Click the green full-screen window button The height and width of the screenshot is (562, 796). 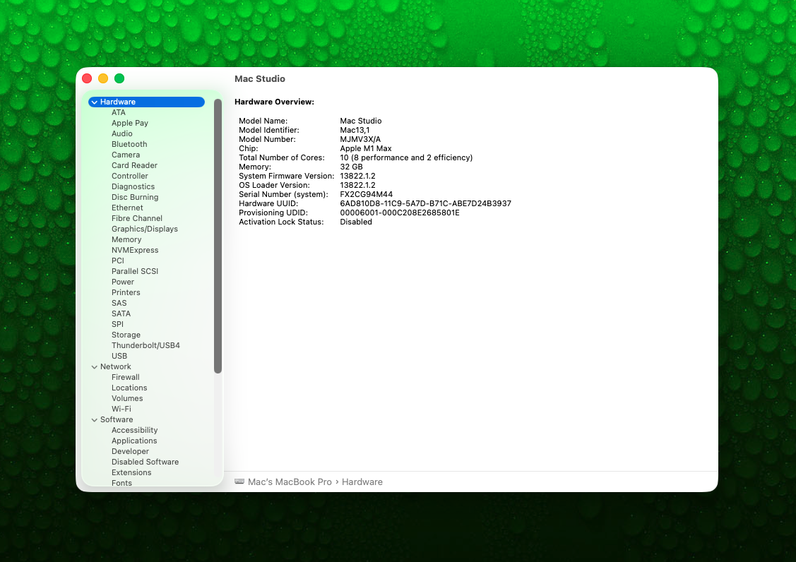click(x=119, y=78)
